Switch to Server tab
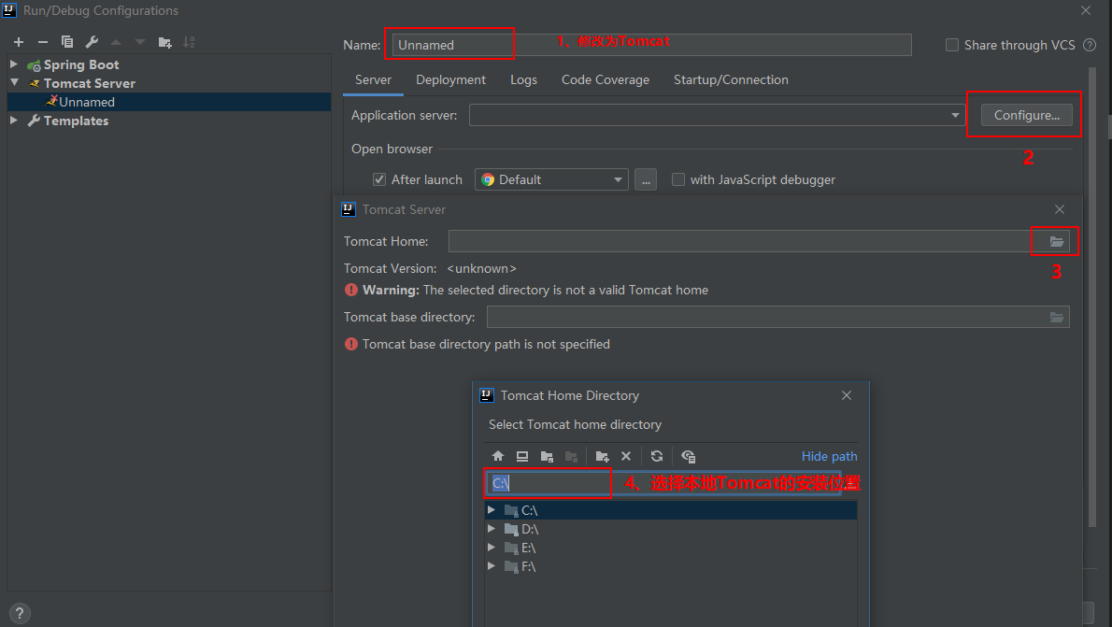The width and height of the screenshot is (1112, 627). tap(373, 80)
